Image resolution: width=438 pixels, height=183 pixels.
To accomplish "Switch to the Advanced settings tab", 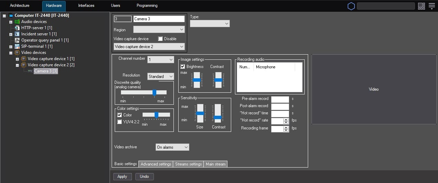I will (156, 164).
